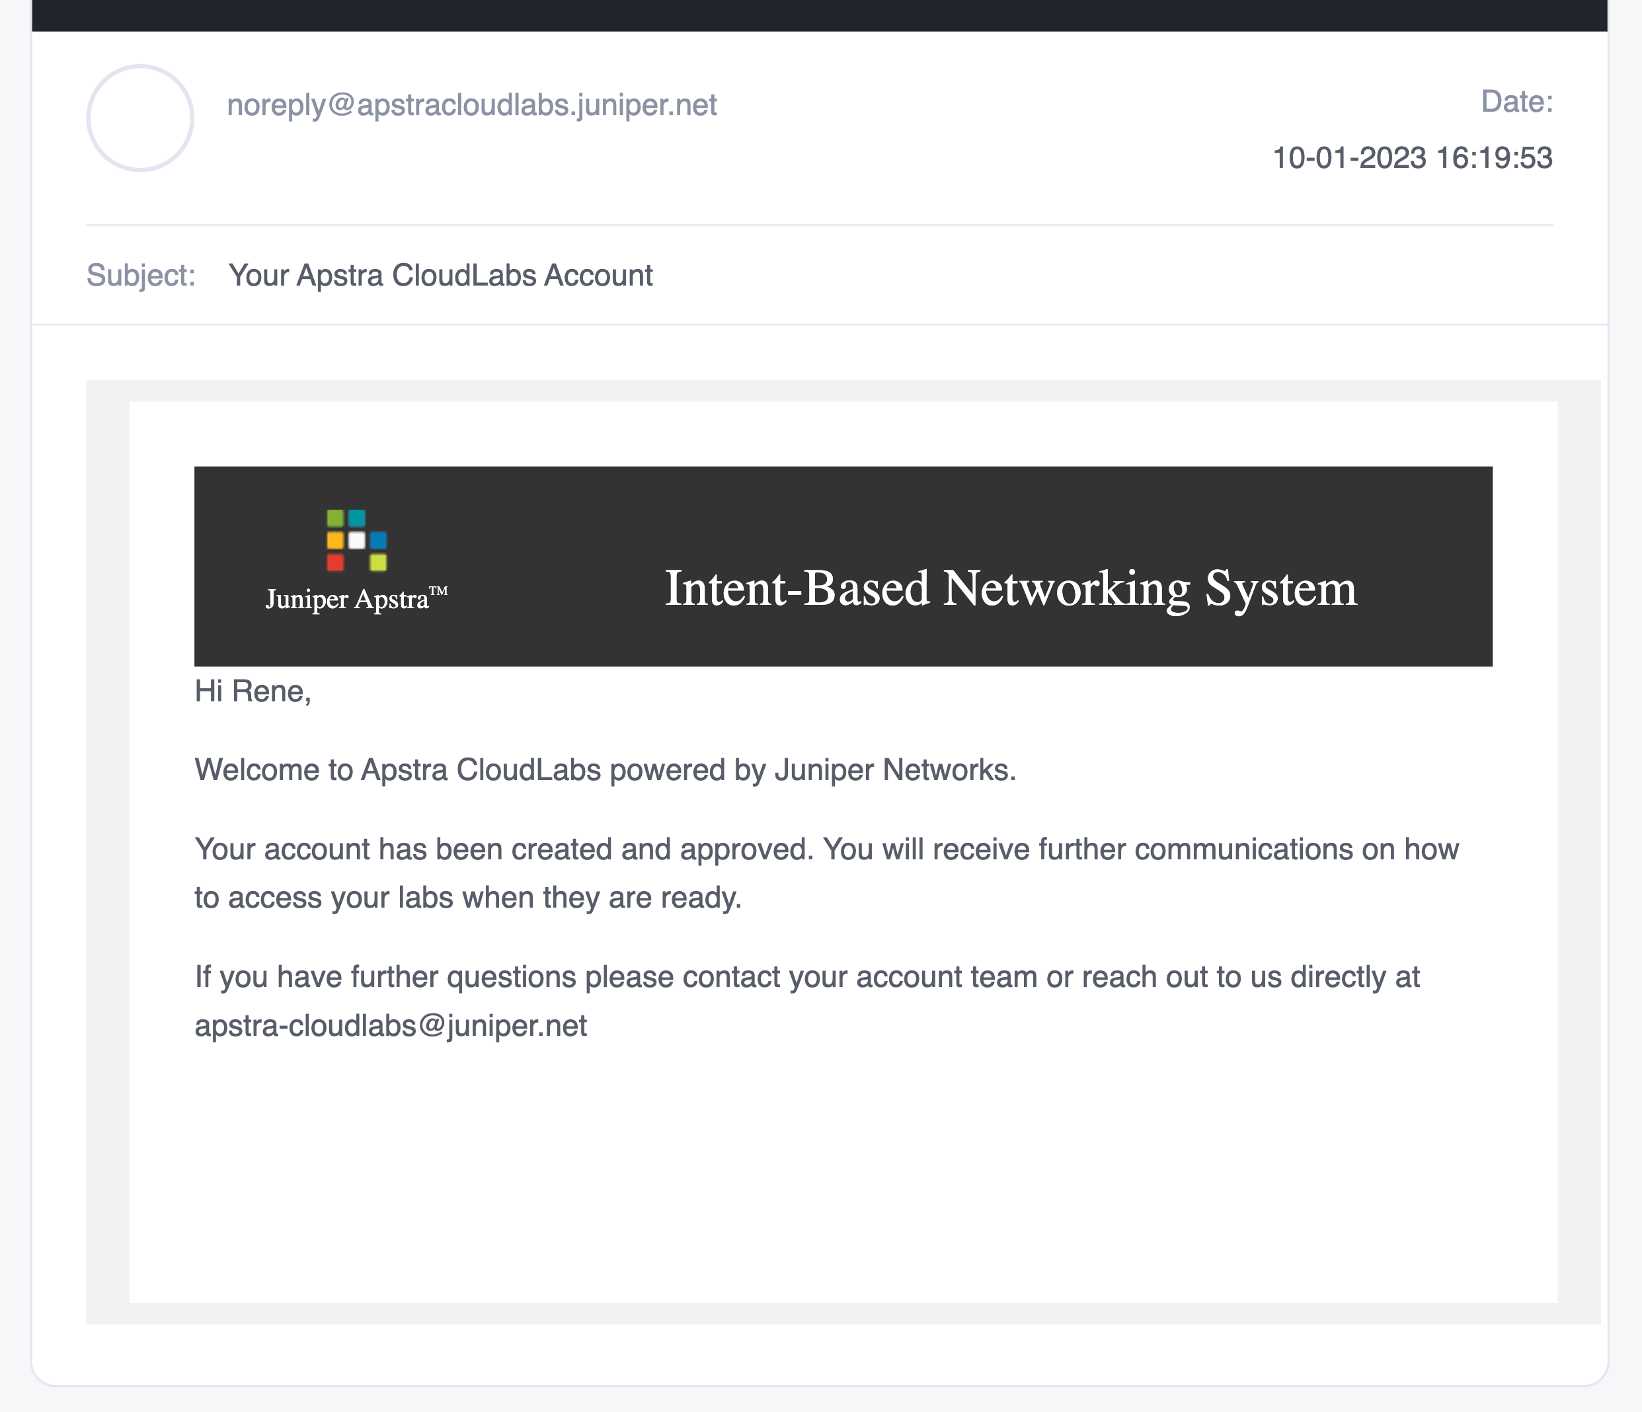Click the Juniper Apstra colored squares logo
Screen dimensions: 1642x1412
(356, 540)
